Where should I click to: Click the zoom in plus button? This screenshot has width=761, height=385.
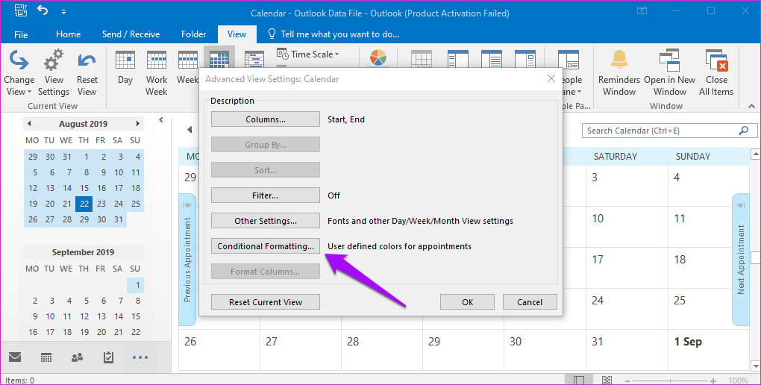coord(713,381)
